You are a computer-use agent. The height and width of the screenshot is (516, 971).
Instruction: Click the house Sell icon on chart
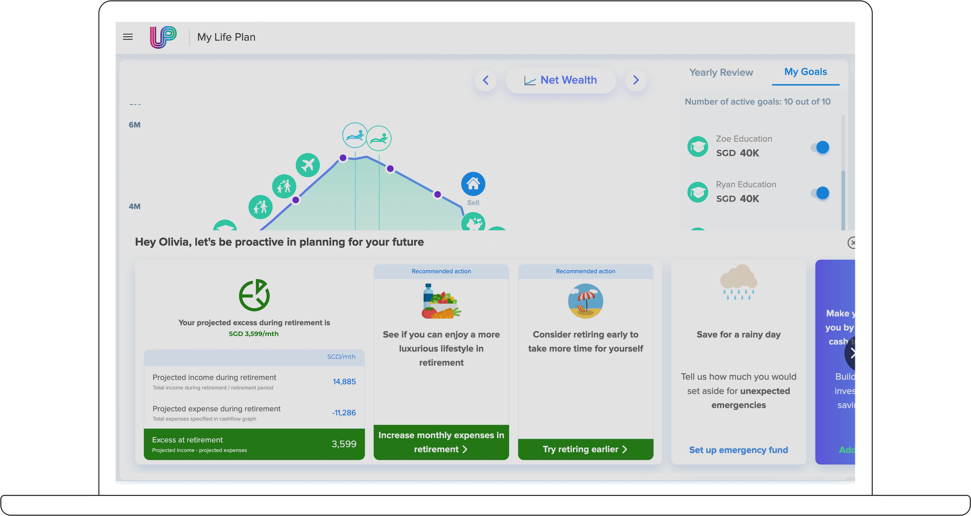click(473, 184)
